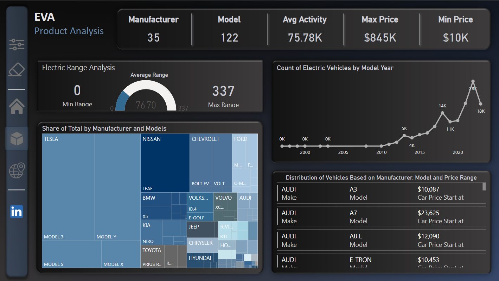Select the Tesla Model Y treemap tile

pyautogui.click(x=117, y=187)
